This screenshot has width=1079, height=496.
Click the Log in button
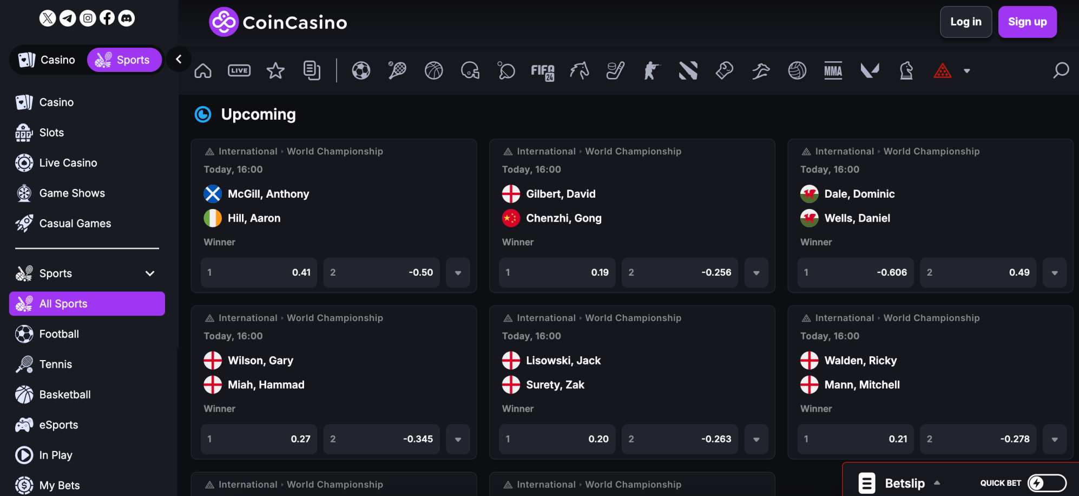coord(965,22)
